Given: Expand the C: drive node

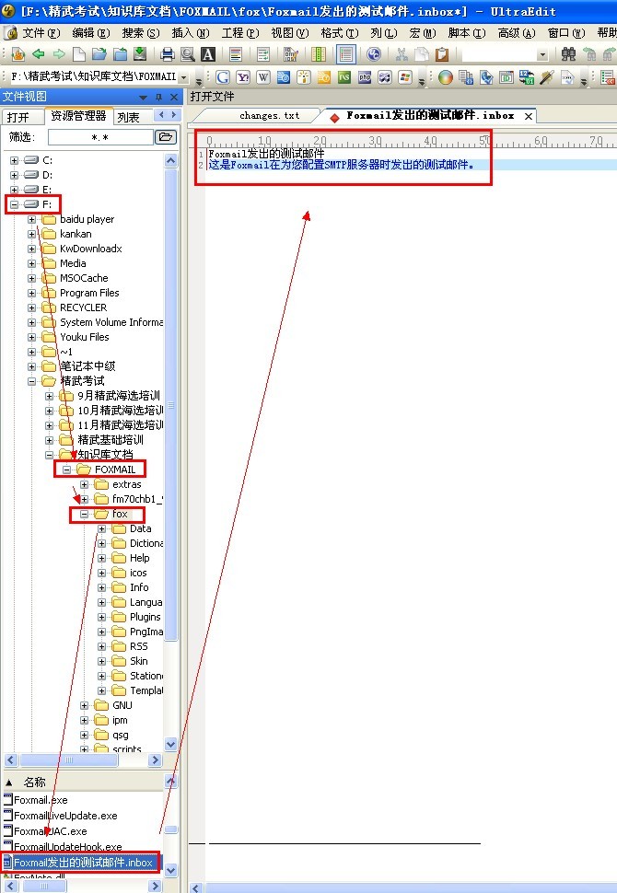Looking at the screenshot, I should coord(14,160).
